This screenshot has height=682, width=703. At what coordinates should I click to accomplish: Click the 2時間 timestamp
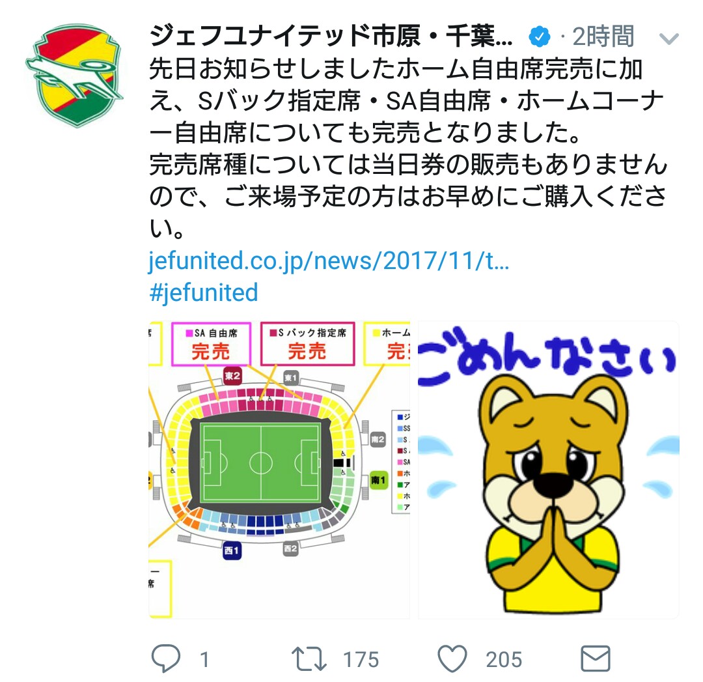603,36
